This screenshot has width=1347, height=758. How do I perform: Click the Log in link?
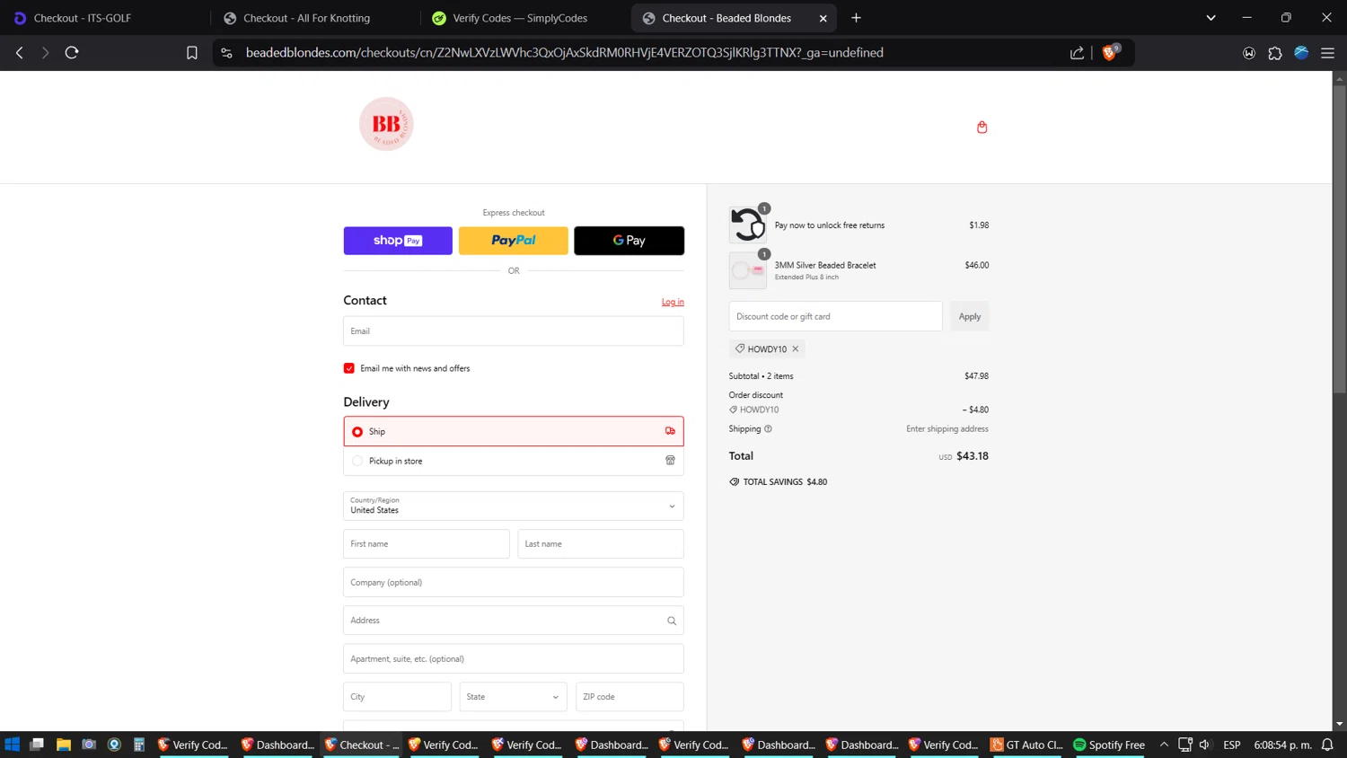pos(673,302)
